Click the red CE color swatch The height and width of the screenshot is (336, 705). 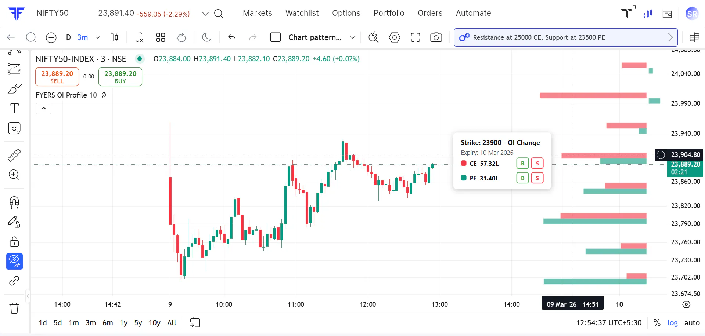click(464, 163)
